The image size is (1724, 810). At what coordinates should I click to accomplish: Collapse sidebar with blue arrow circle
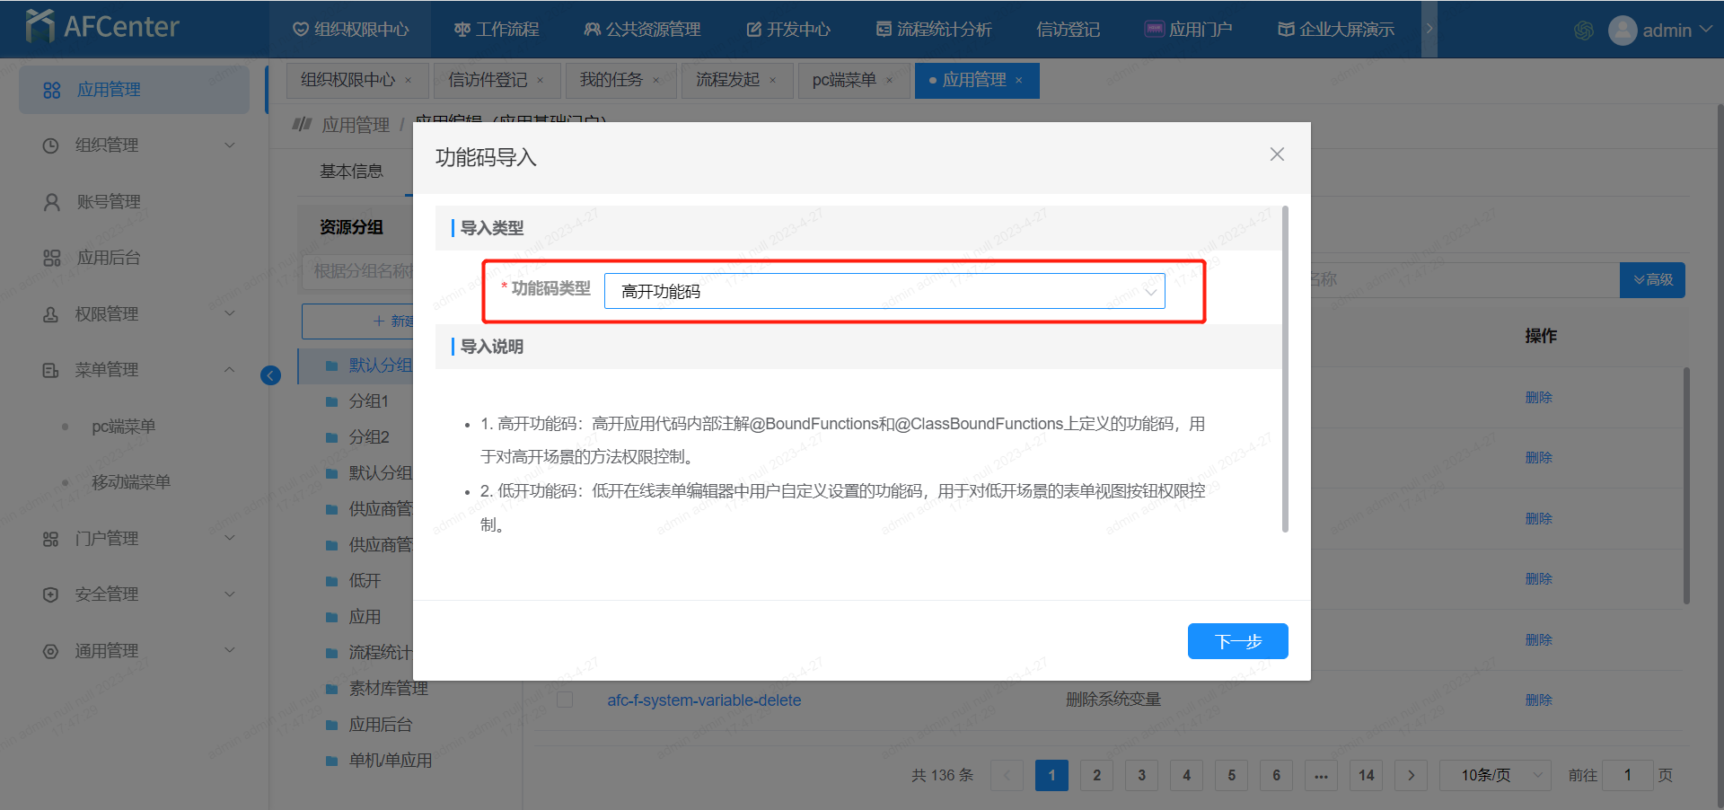pos(270,375)
